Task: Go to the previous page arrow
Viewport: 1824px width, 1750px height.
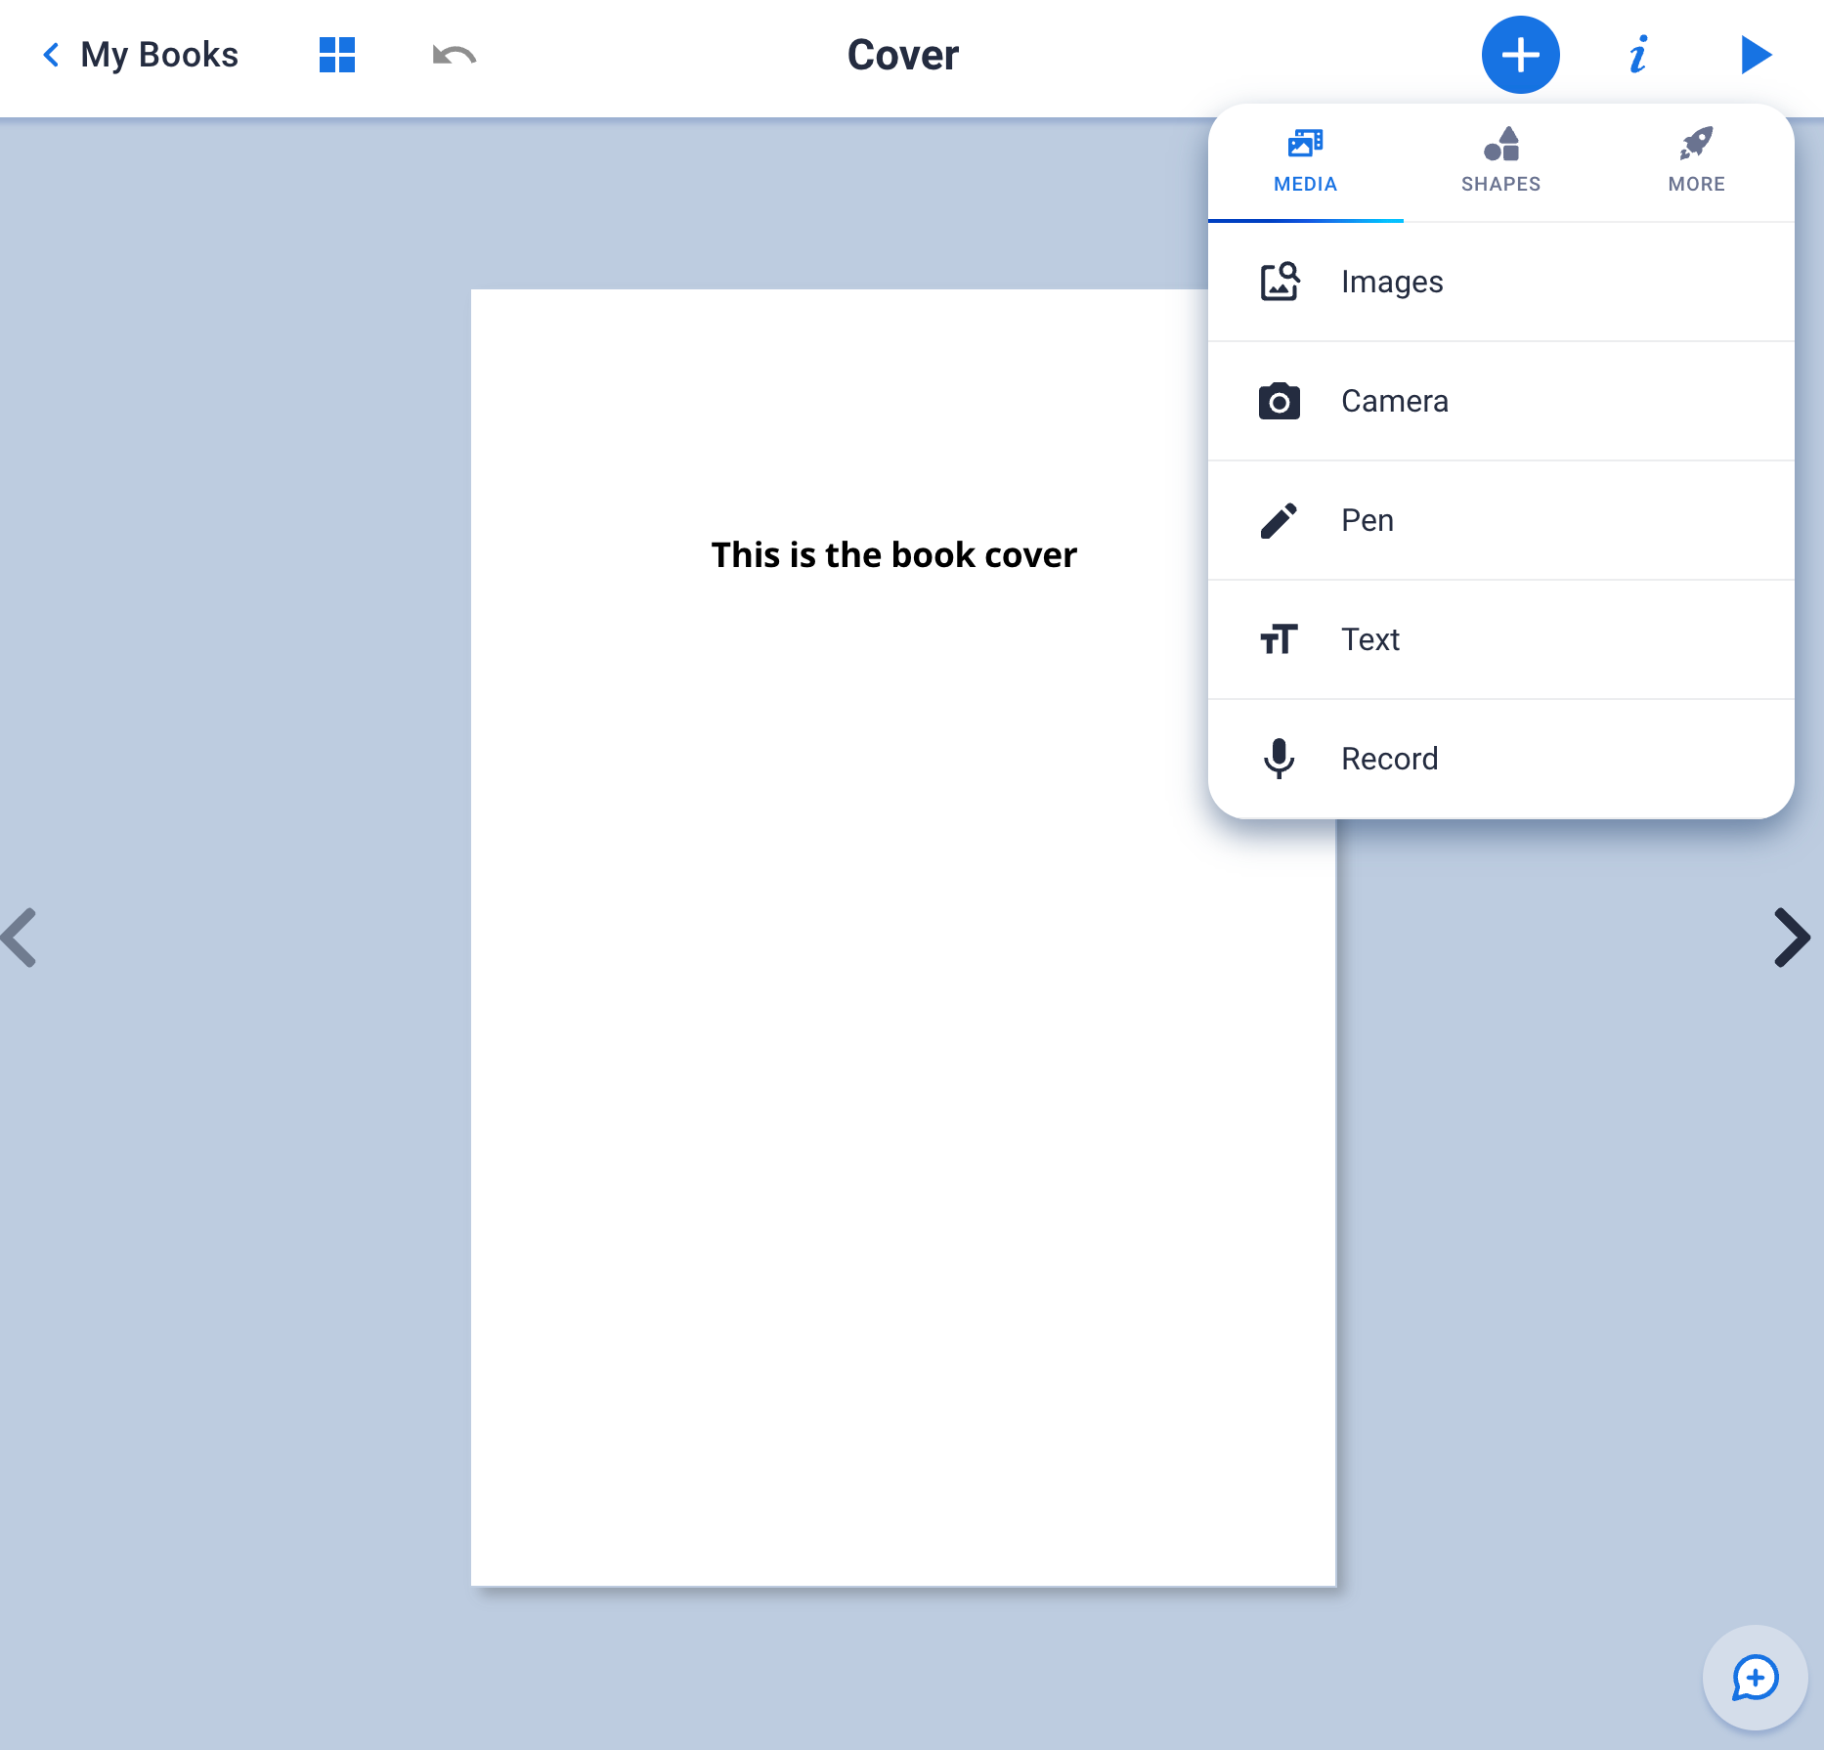Action: coord(22,938)
